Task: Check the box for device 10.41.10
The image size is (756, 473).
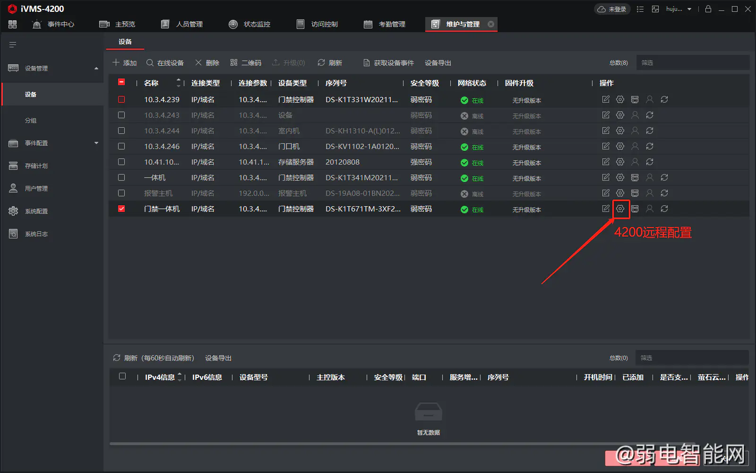Action: coord(121,162)
